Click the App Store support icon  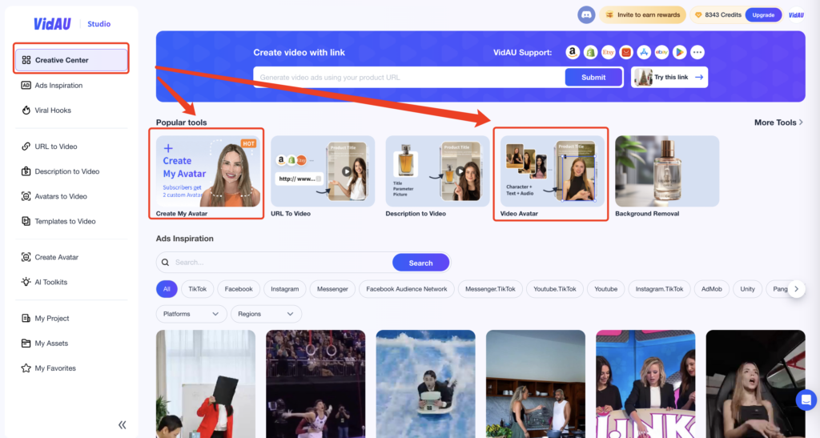(644, 52)
